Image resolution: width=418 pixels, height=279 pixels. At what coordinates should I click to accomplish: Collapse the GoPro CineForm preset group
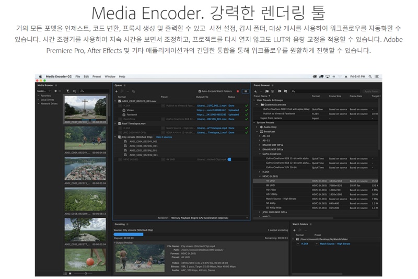[x=260, y=154]
